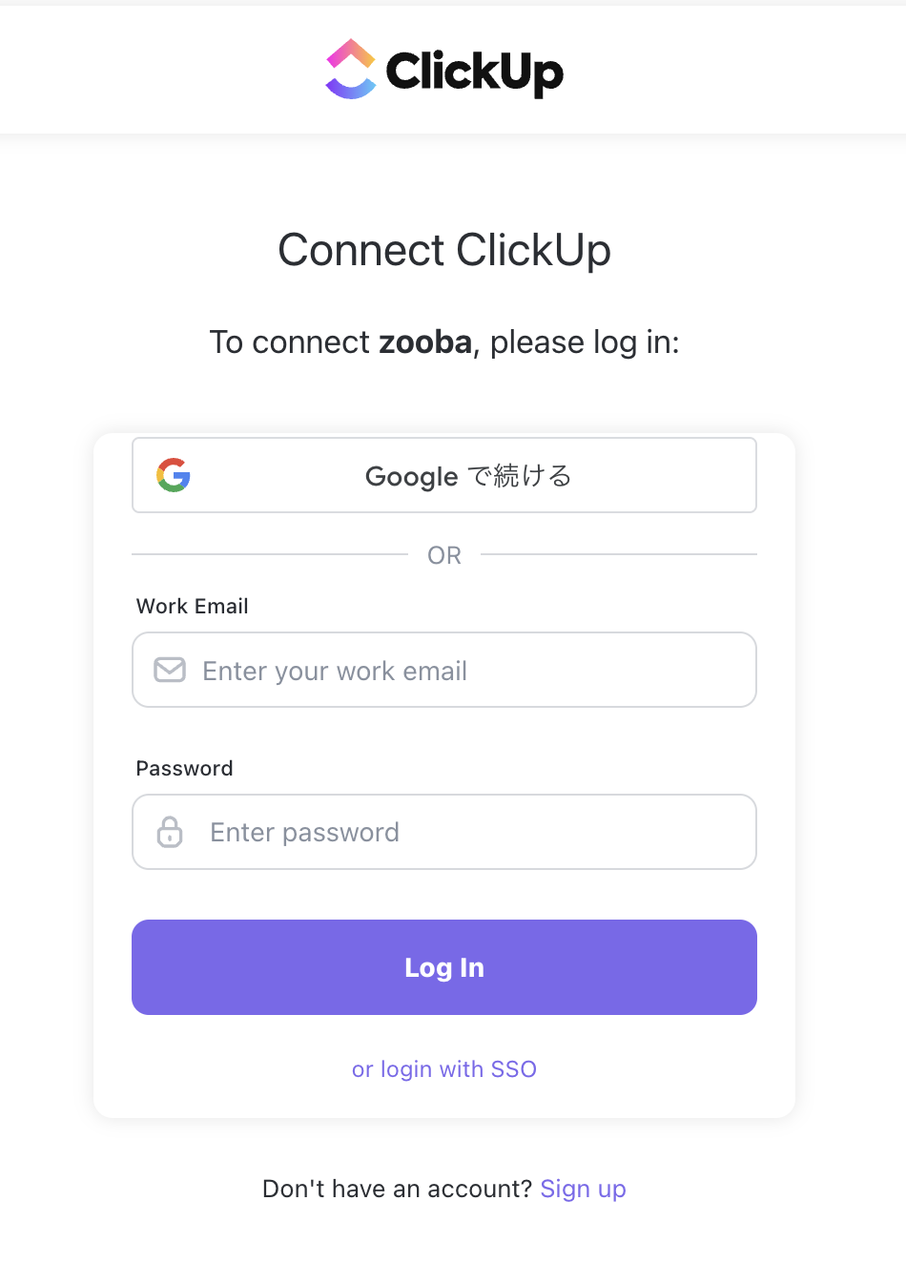Open the Sign up link

tap(583, 1190)
